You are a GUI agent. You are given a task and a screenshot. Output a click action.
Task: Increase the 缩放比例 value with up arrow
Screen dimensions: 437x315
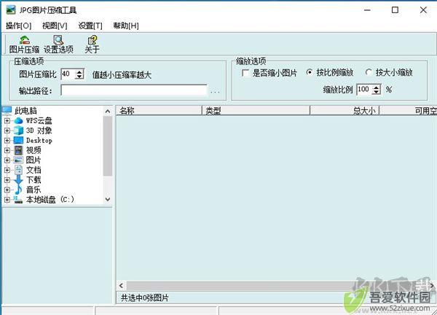pyautogui.click(x=377, y=87)
